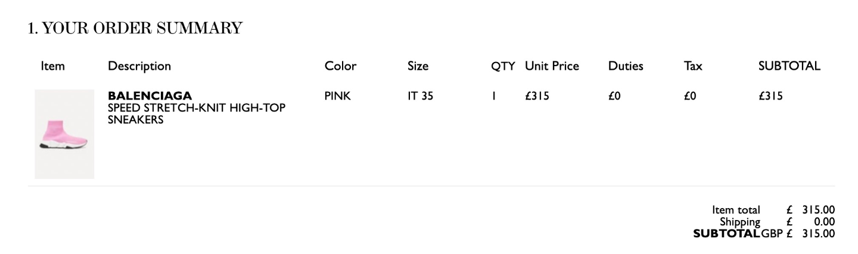
Task: Click the £315 unit price value
Action: 537,96
